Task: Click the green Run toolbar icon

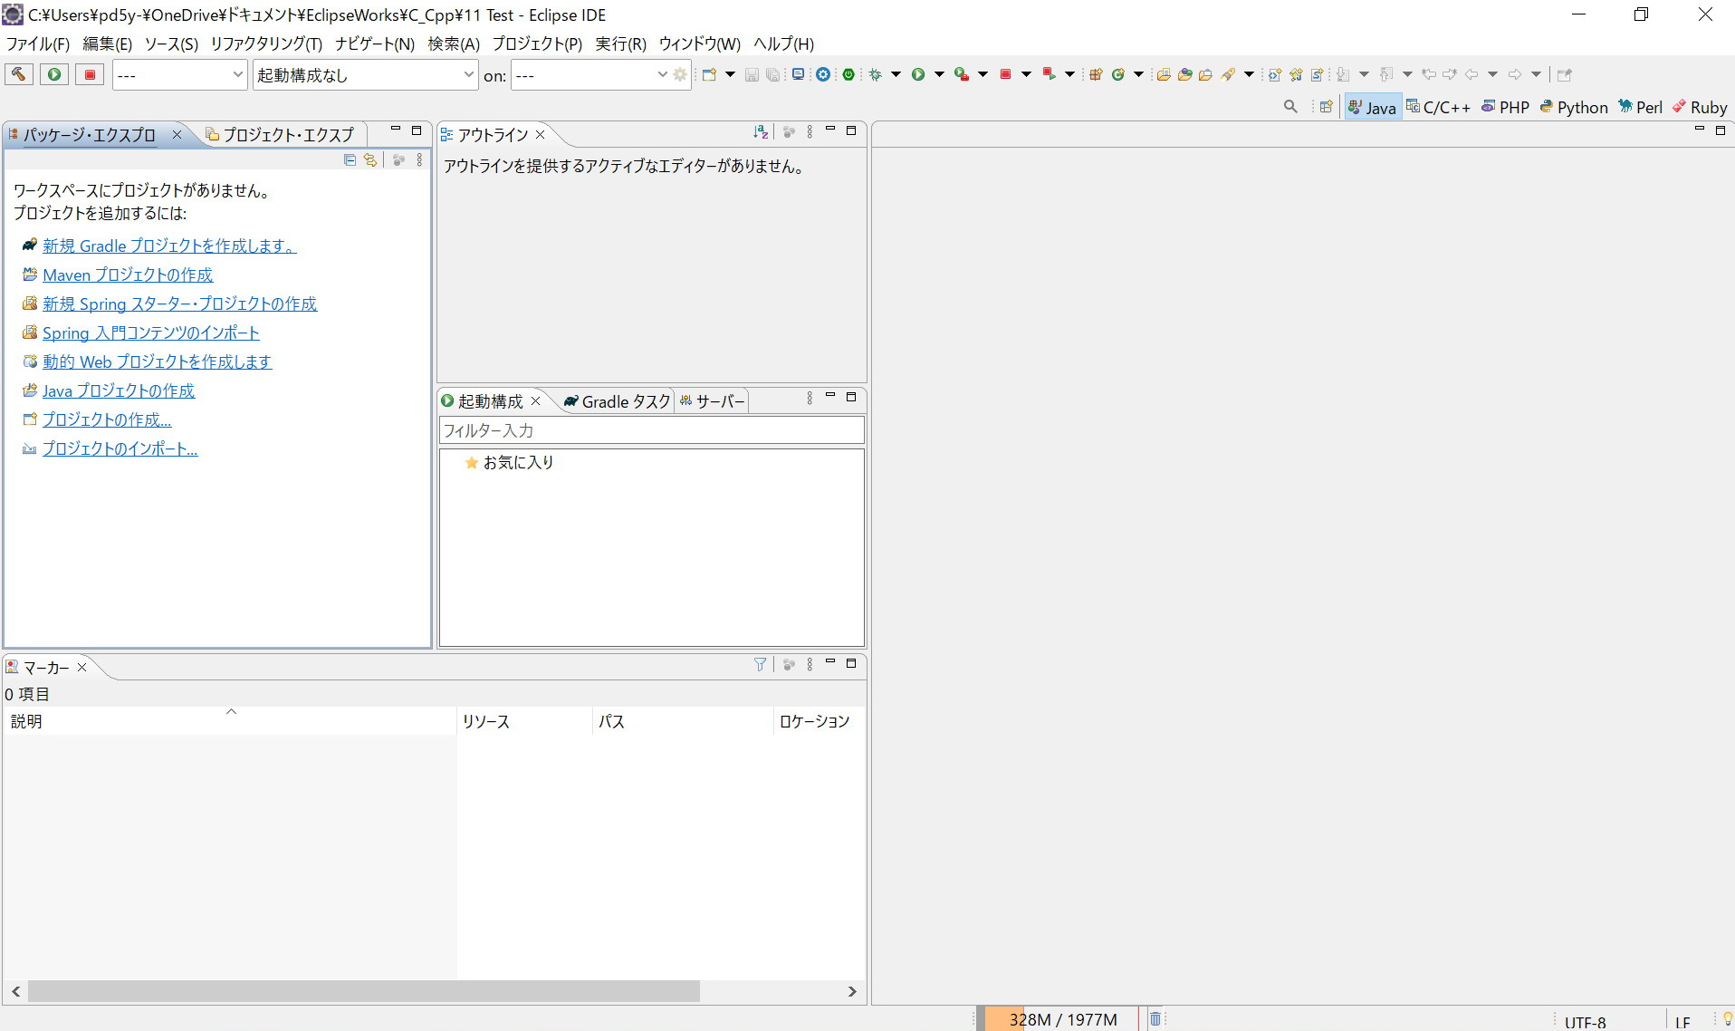Action: (x=918, y=74)
